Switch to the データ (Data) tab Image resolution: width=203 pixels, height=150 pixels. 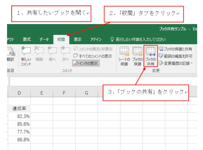click(x=44, y=39)
